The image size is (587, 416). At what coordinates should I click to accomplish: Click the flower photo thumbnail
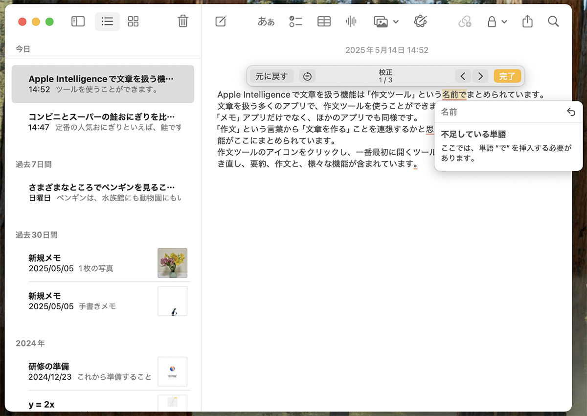click(172, 263)
